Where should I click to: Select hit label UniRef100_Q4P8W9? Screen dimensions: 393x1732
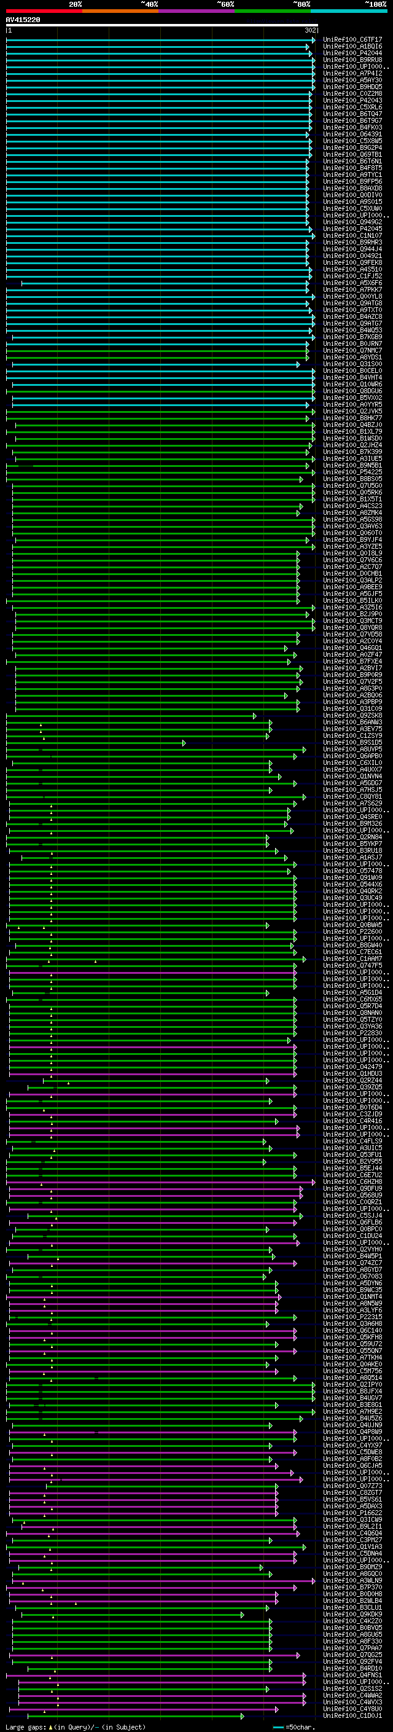pos(352,1432)
